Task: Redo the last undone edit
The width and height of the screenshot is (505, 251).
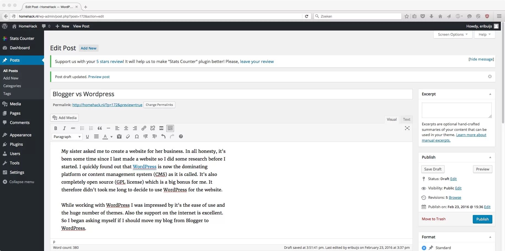Action: tap(172, 136)
